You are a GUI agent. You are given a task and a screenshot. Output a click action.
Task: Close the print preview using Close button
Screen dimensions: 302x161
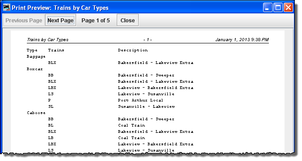[128, 20]
